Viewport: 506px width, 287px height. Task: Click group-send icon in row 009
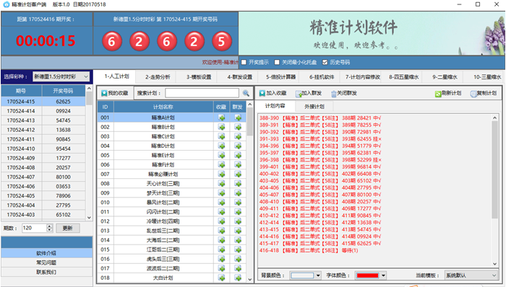tap(238, 193)
